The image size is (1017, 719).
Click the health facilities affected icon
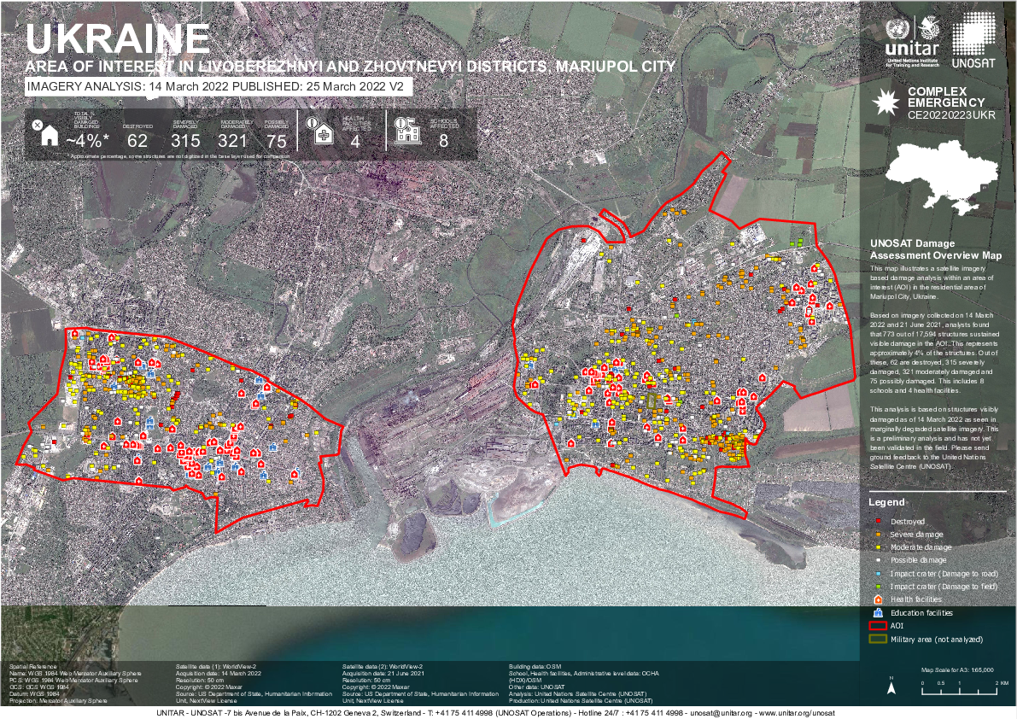tap(324, 134)
